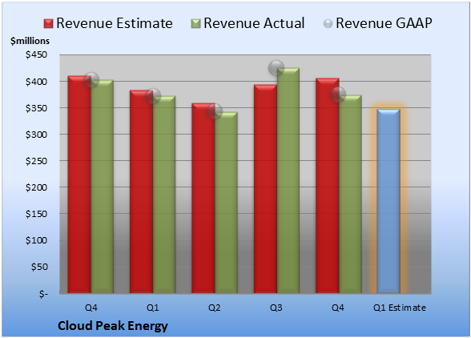
Task: Click the '$-' zero y-axis value
Action: click(x=43, y=293)
